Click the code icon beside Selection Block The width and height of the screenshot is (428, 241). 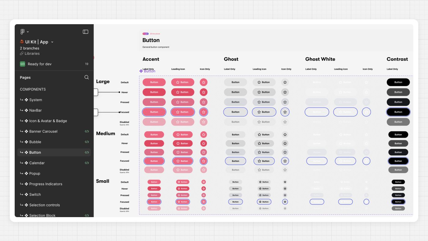click(87, 215)
